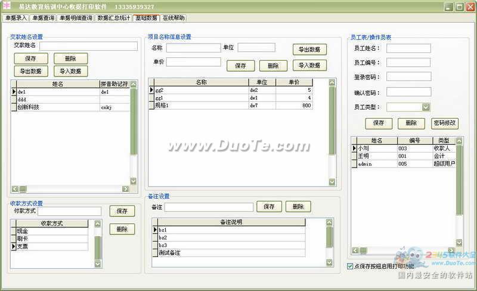The image size is (477, 291).
Task: Switch to the 单据录入 tab
Action: [16, 18]
